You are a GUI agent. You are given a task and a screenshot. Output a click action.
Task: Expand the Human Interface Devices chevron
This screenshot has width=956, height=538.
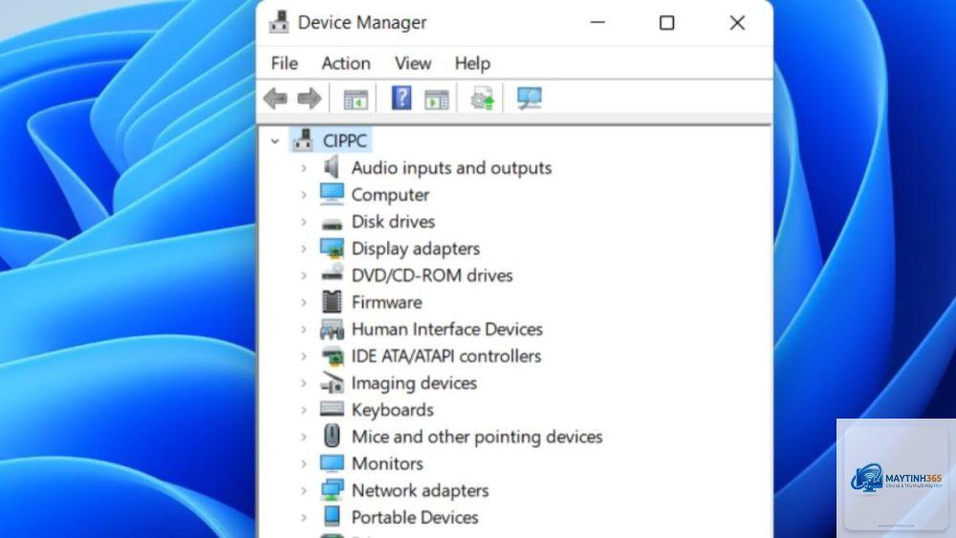point(304,329)
